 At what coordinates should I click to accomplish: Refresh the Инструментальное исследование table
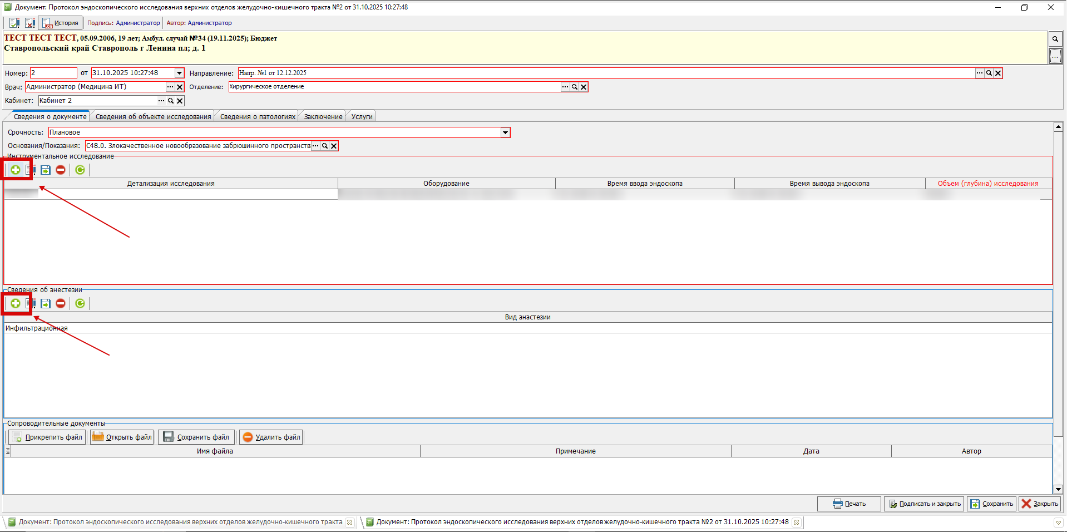(x=80, y=170)
